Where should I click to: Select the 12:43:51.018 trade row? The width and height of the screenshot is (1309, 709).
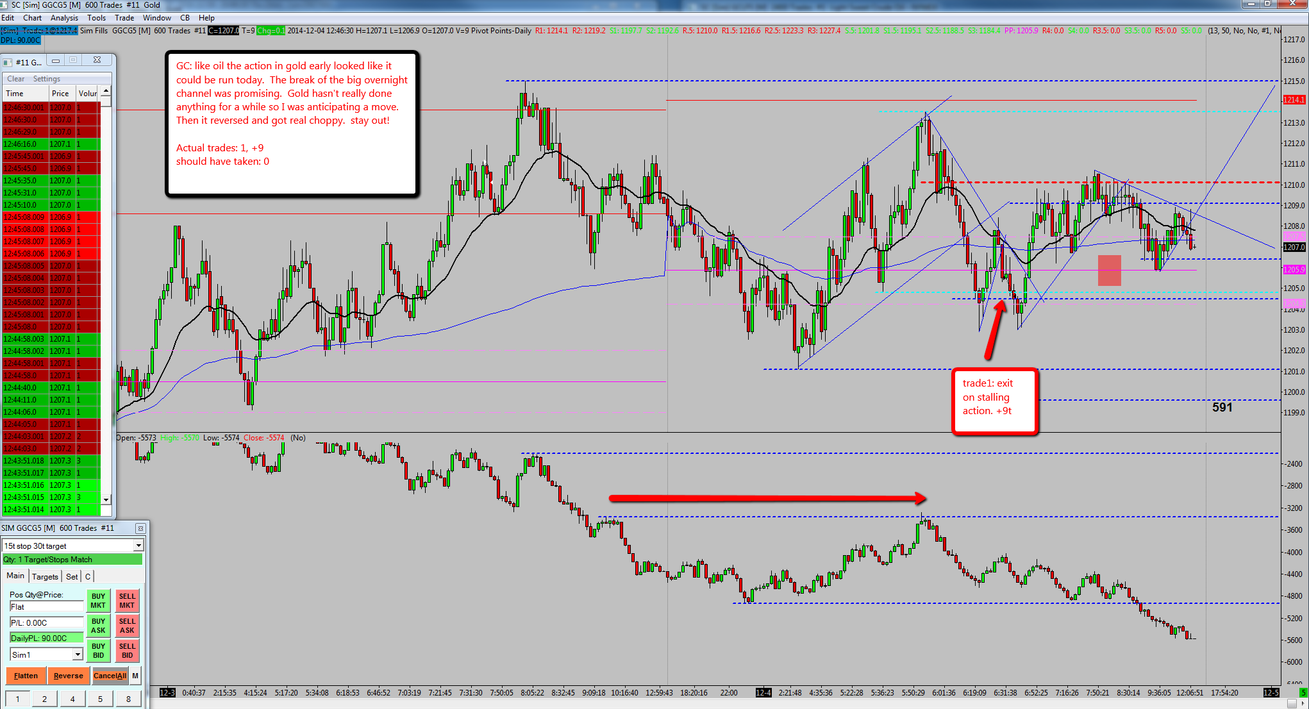tap(51, 461)
